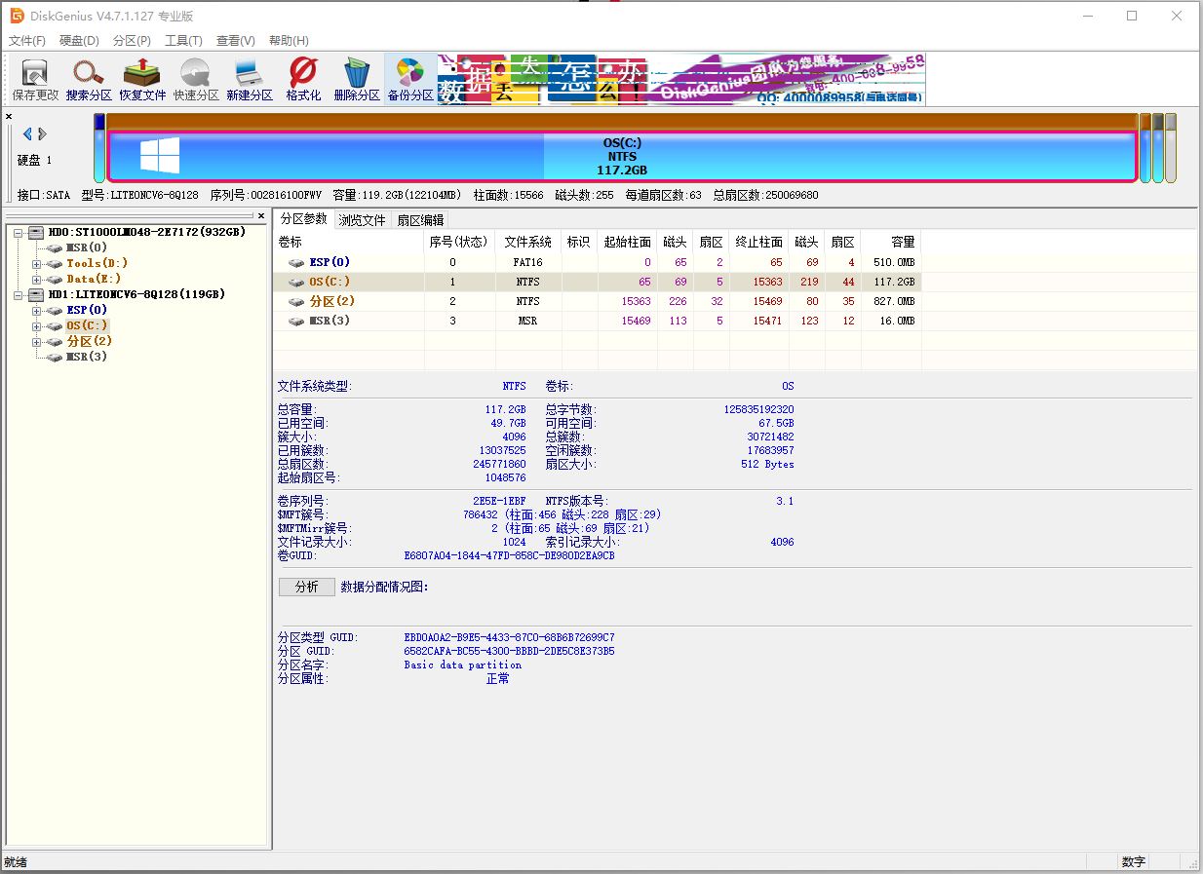Switch to the 分区参数 tab

coord(304,219)
